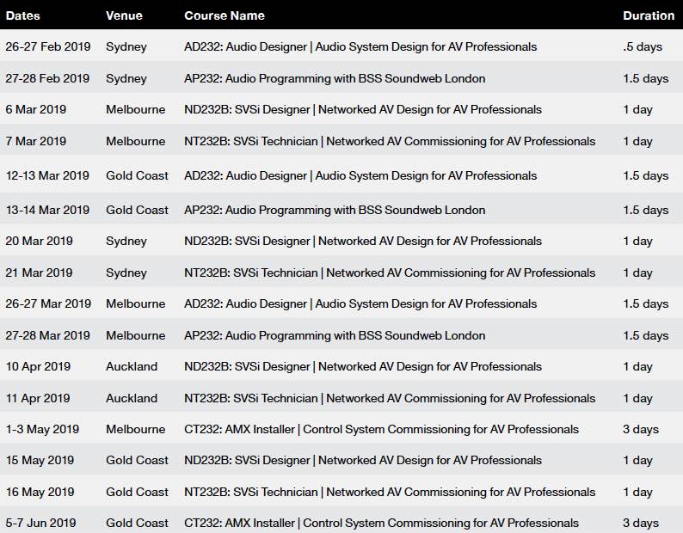Viewport: 683px width, 533px height.
Task: Click AP232 Audio Programming course in 27-28 Feb row
Action: (335, 79)
